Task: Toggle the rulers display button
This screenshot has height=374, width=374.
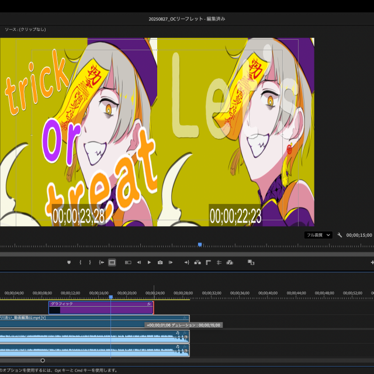Action: pos(208,262)
